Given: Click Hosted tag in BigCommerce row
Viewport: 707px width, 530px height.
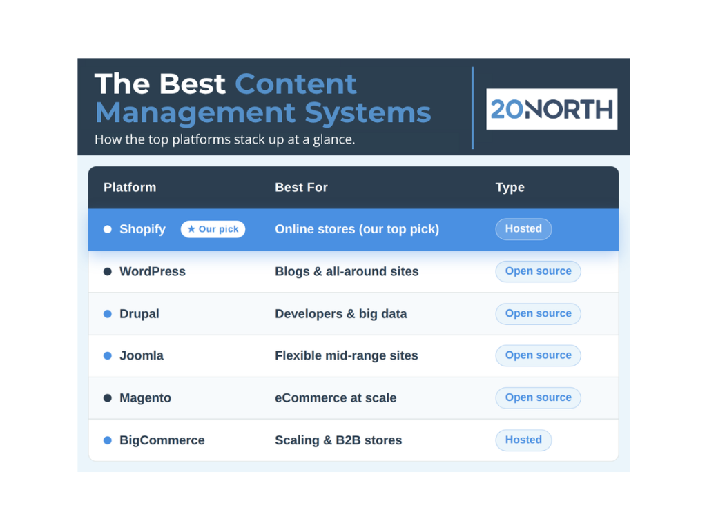Looking at the screenshot, I should pos(523,440).
